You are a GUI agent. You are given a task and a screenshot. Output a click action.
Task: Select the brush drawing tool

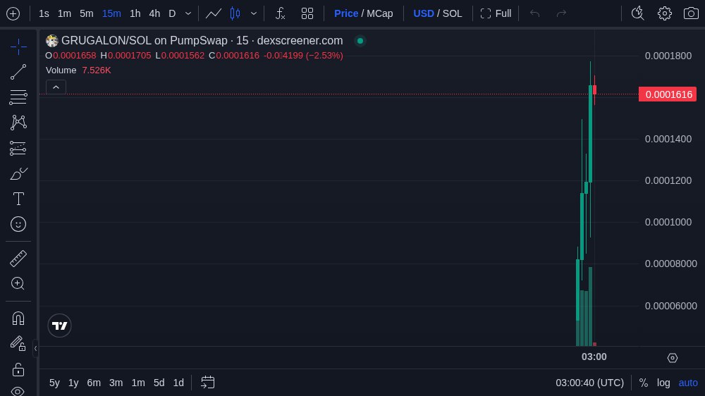(18, 173)
